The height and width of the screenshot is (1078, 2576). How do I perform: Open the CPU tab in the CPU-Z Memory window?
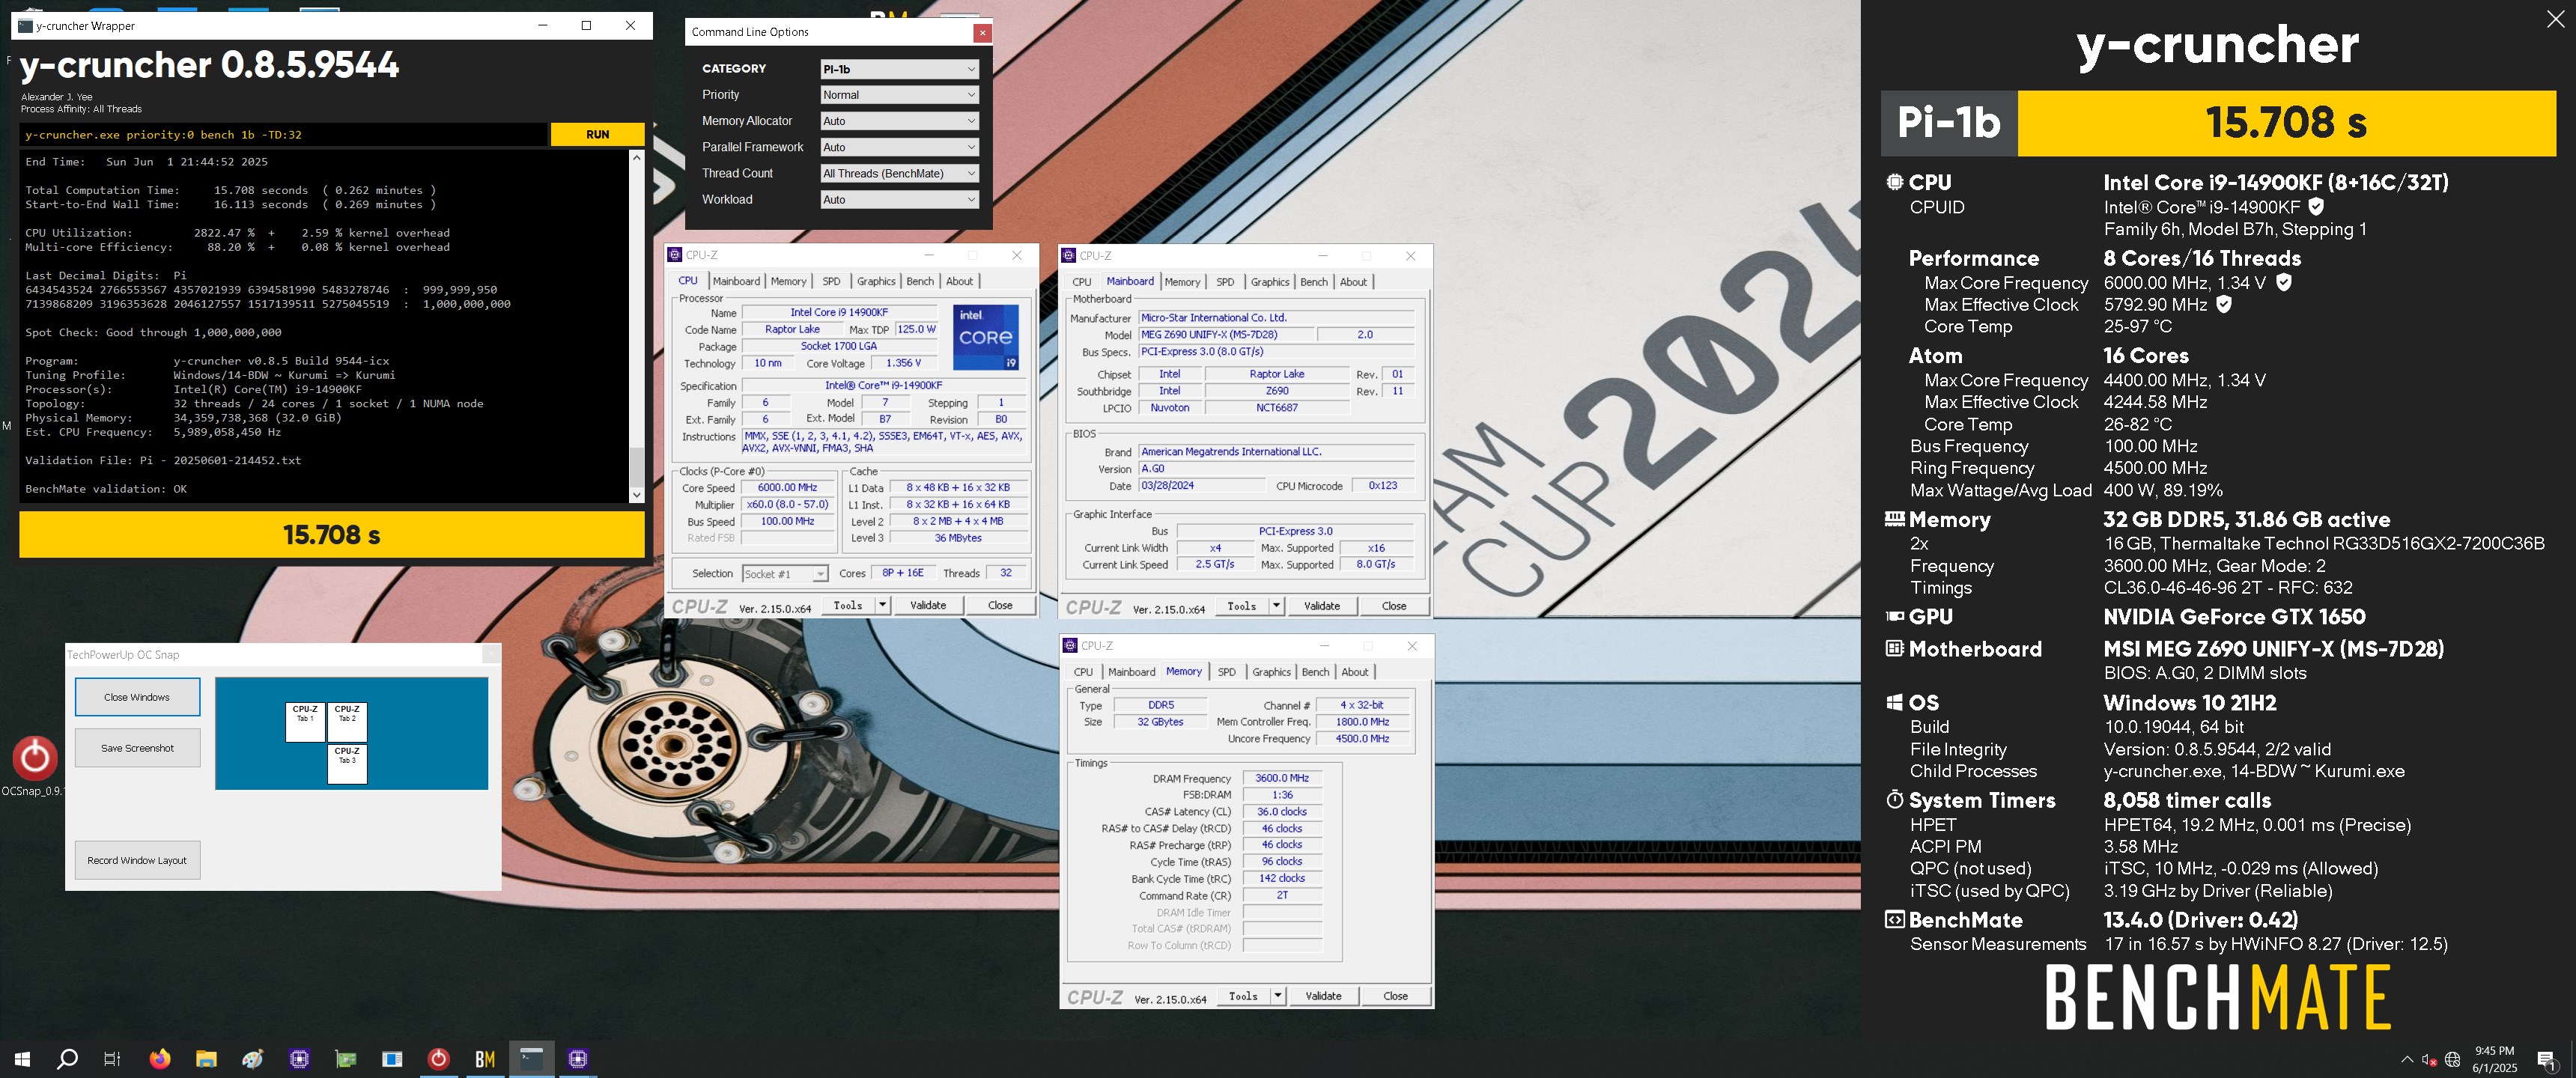(1083, 672)
